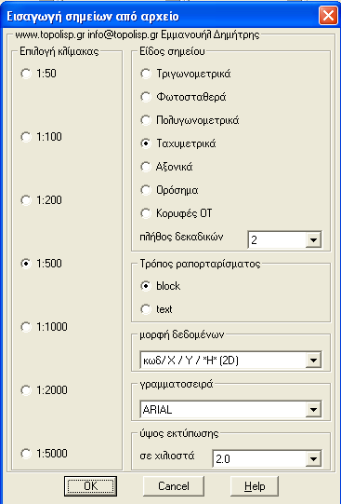Viewport: 341px width, 504px height.
Task: Select the 1:100 scale option
Action: 26,137
